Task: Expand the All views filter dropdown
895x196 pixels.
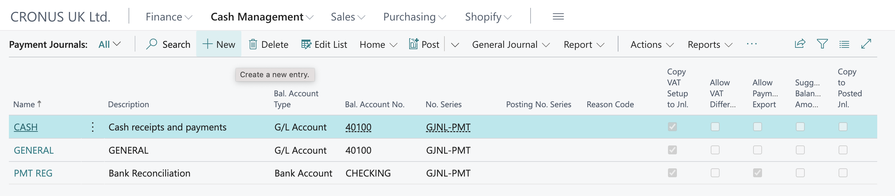Action: coord(109,44)
